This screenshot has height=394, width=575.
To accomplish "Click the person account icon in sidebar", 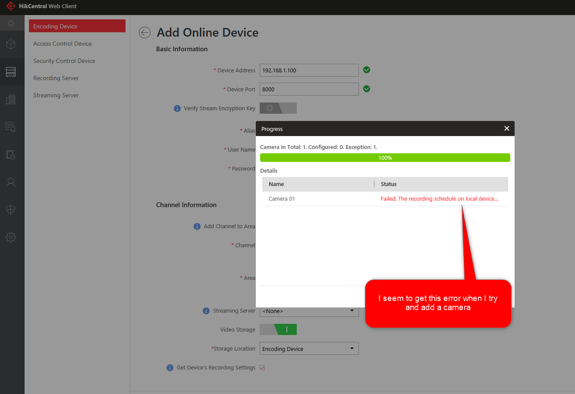I will [11, 182].
